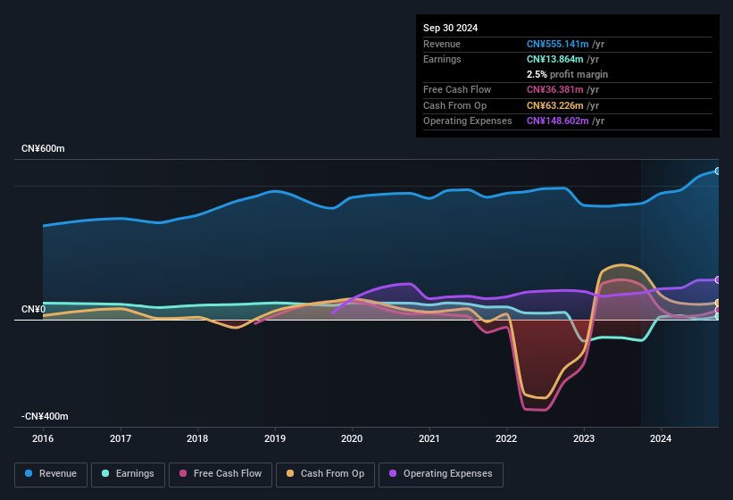733x500 pixels.
Task: Click the Cash From Op endpoint marker
Action: point(718,303)
